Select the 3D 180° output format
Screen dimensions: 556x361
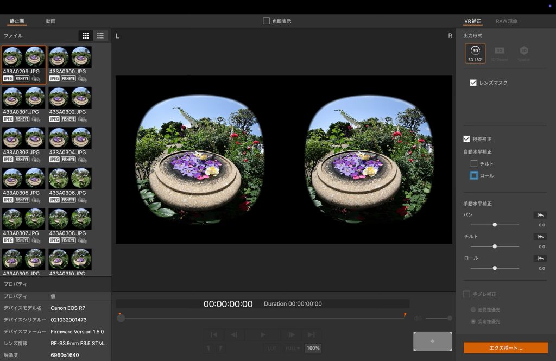475,53
